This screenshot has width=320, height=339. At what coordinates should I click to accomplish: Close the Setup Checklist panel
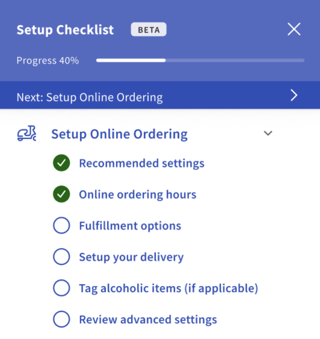tap(294, 29)
